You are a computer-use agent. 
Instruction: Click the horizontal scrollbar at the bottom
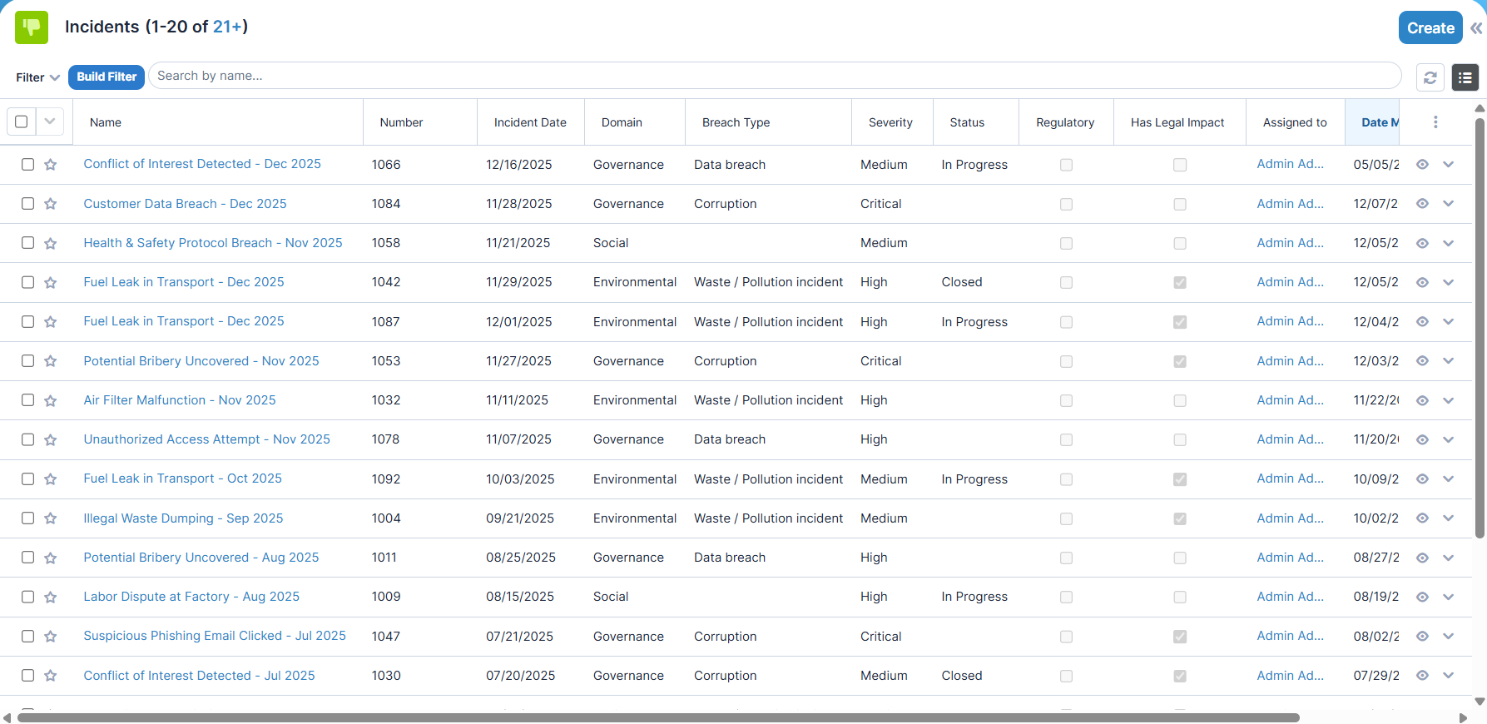658,717
